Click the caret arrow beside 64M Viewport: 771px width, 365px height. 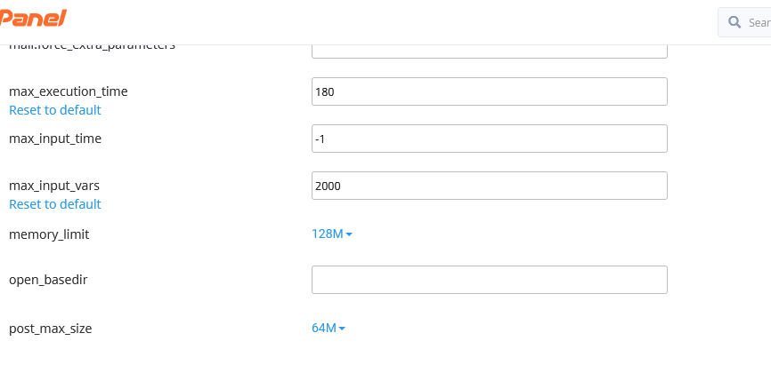point(342,329)
